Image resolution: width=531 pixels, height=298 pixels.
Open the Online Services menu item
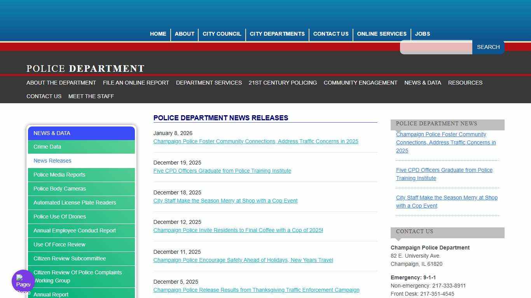381,34
